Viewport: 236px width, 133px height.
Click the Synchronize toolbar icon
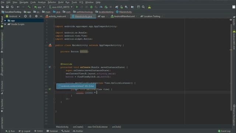pos(12,7)
